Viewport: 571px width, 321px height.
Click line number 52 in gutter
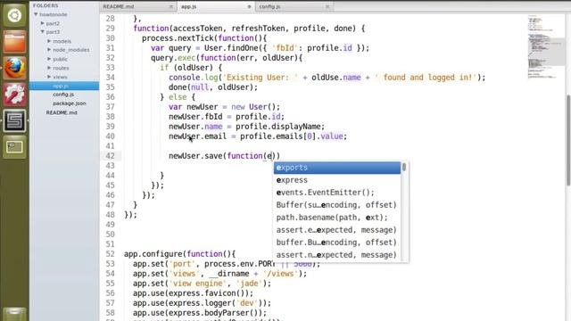tap(110, 254)
